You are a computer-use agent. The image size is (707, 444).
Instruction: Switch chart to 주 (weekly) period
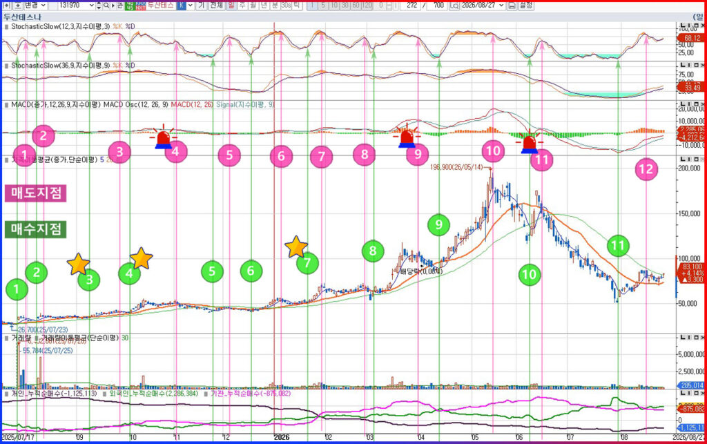[242, 6]
